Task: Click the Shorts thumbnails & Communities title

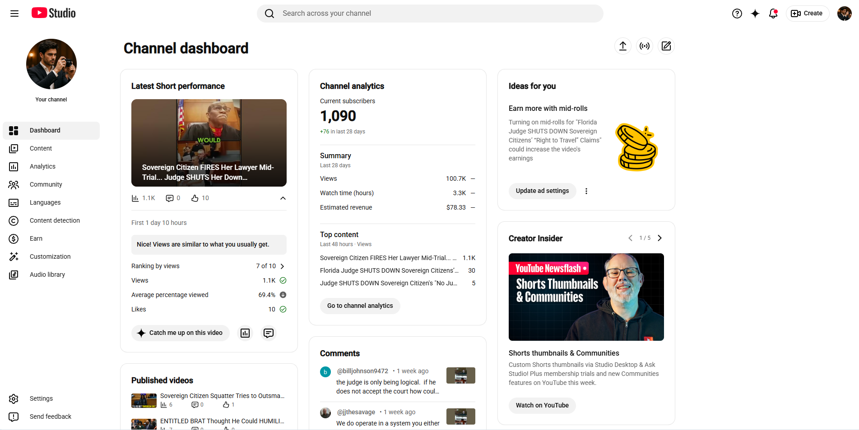Action: pyautogui.click(x=564, y=353)
